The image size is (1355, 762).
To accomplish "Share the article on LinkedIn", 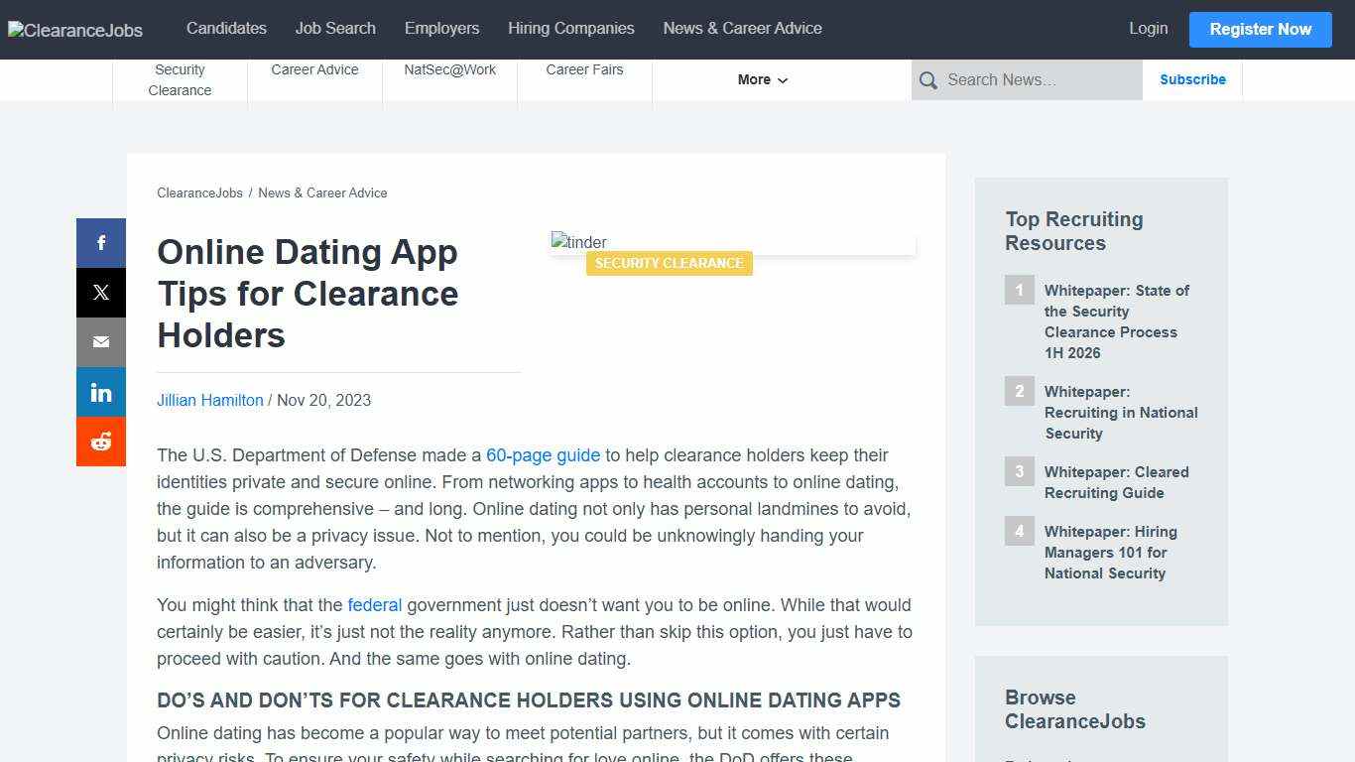I will (x=100, y=391).
